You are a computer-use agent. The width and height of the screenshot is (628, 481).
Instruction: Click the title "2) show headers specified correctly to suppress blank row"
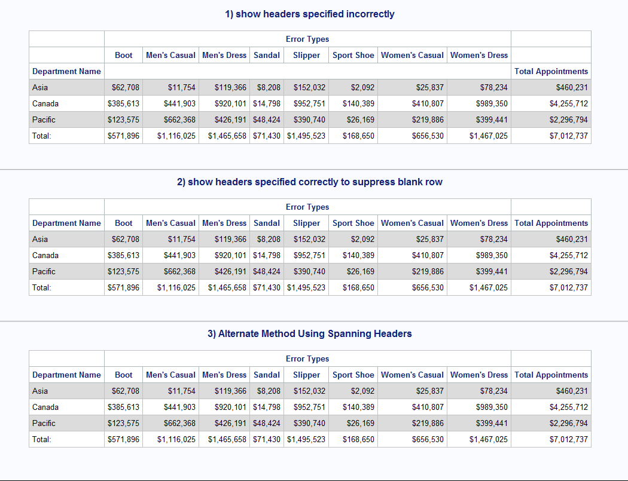[x=309, y=182]
